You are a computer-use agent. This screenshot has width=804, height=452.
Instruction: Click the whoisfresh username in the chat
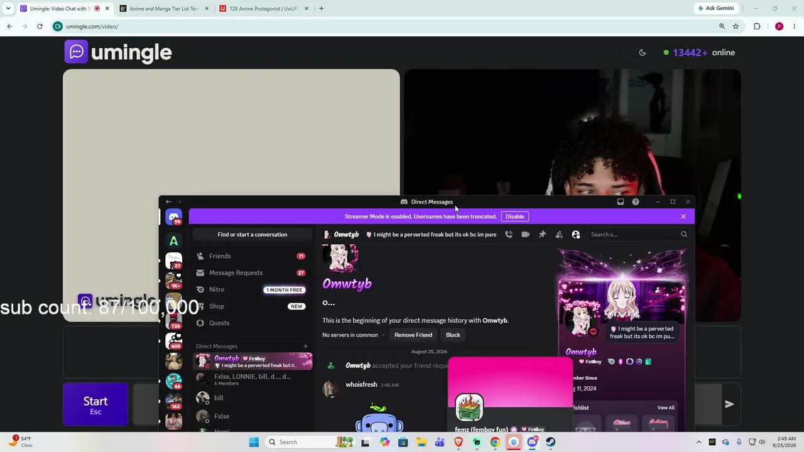[361, 384]
